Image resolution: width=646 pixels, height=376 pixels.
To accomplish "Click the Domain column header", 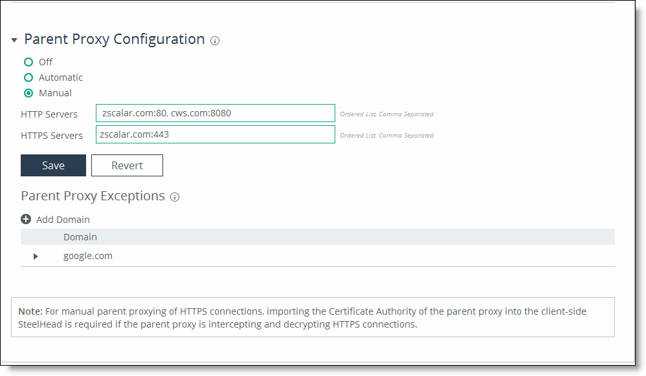I will point(80,237).
